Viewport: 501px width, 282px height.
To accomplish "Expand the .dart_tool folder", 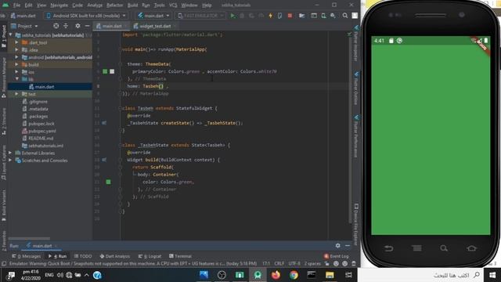I will point(16,42).
